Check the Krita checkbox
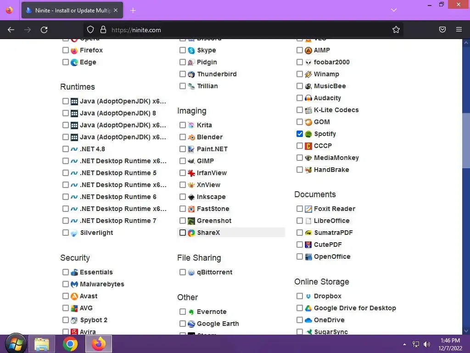Screen dimensions: 470x353 click(183, 125)
